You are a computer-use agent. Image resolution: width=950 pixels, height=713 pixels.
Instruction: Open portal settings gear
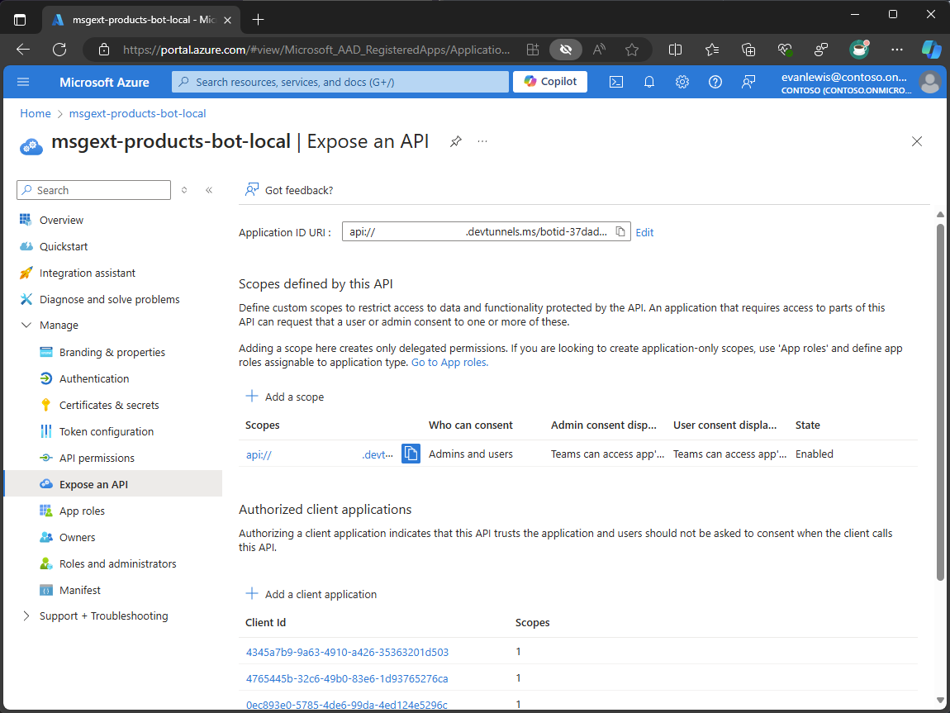682,82
